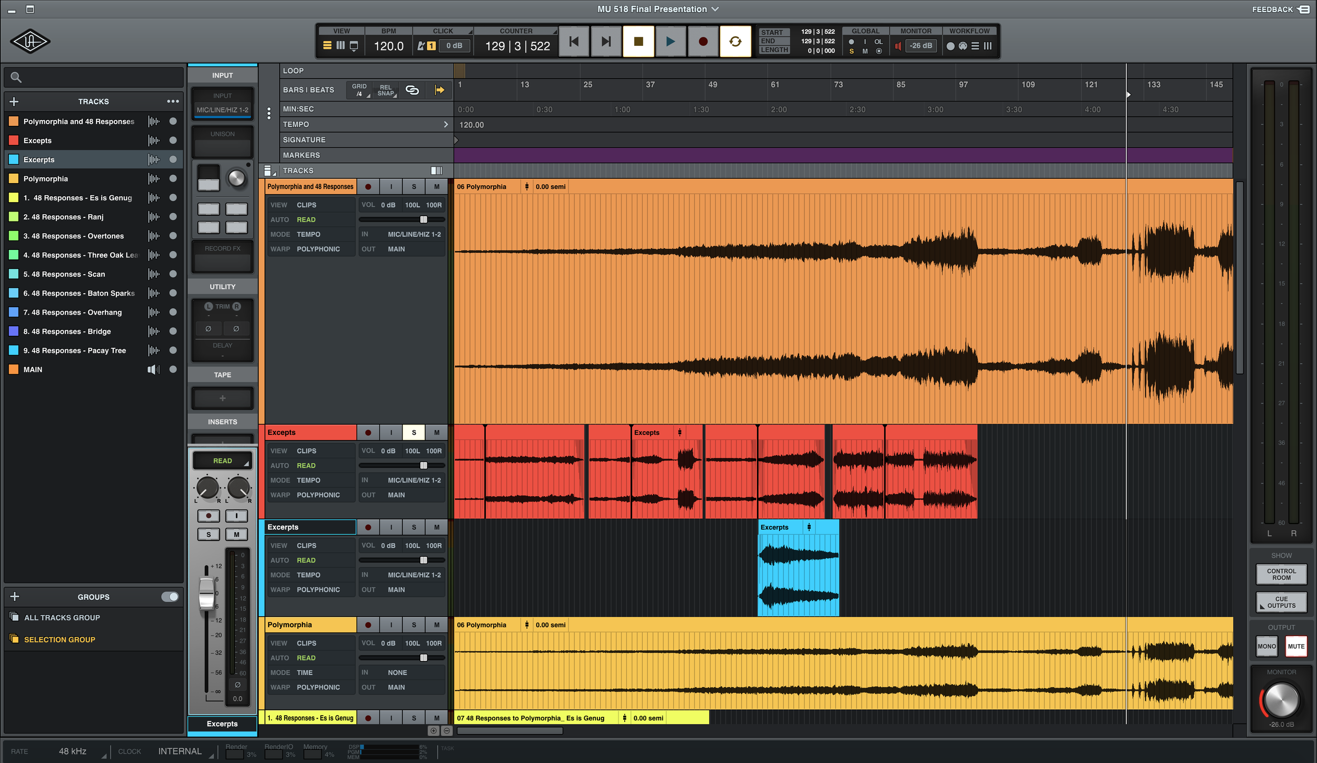The width and height of the screenshot is (1317, 763).
Task: Toggle the Groups enable switch
Action: [x=170, y=597]
